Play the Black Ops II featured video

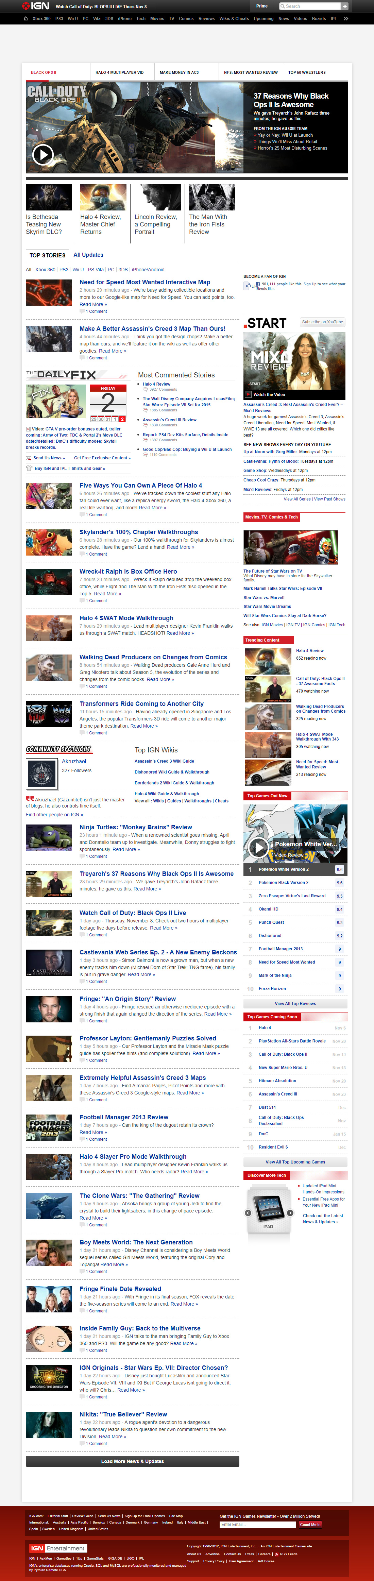(x=42, y=154)
